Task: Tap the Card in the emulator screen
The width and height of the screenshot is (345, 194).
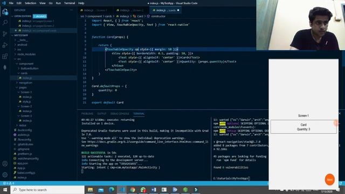Action: point(303,127)
